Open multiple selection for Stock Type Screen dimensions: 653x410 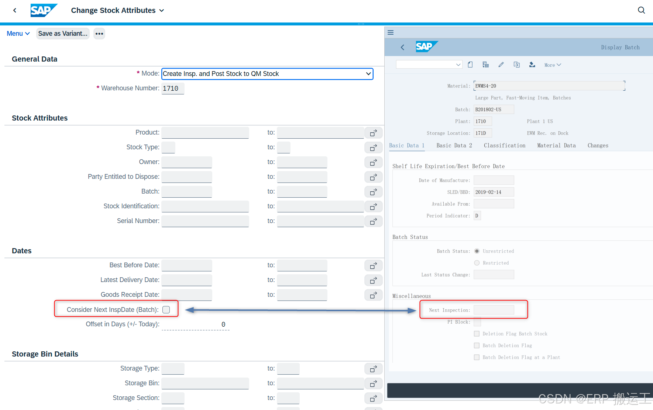(x=374, y=147)
